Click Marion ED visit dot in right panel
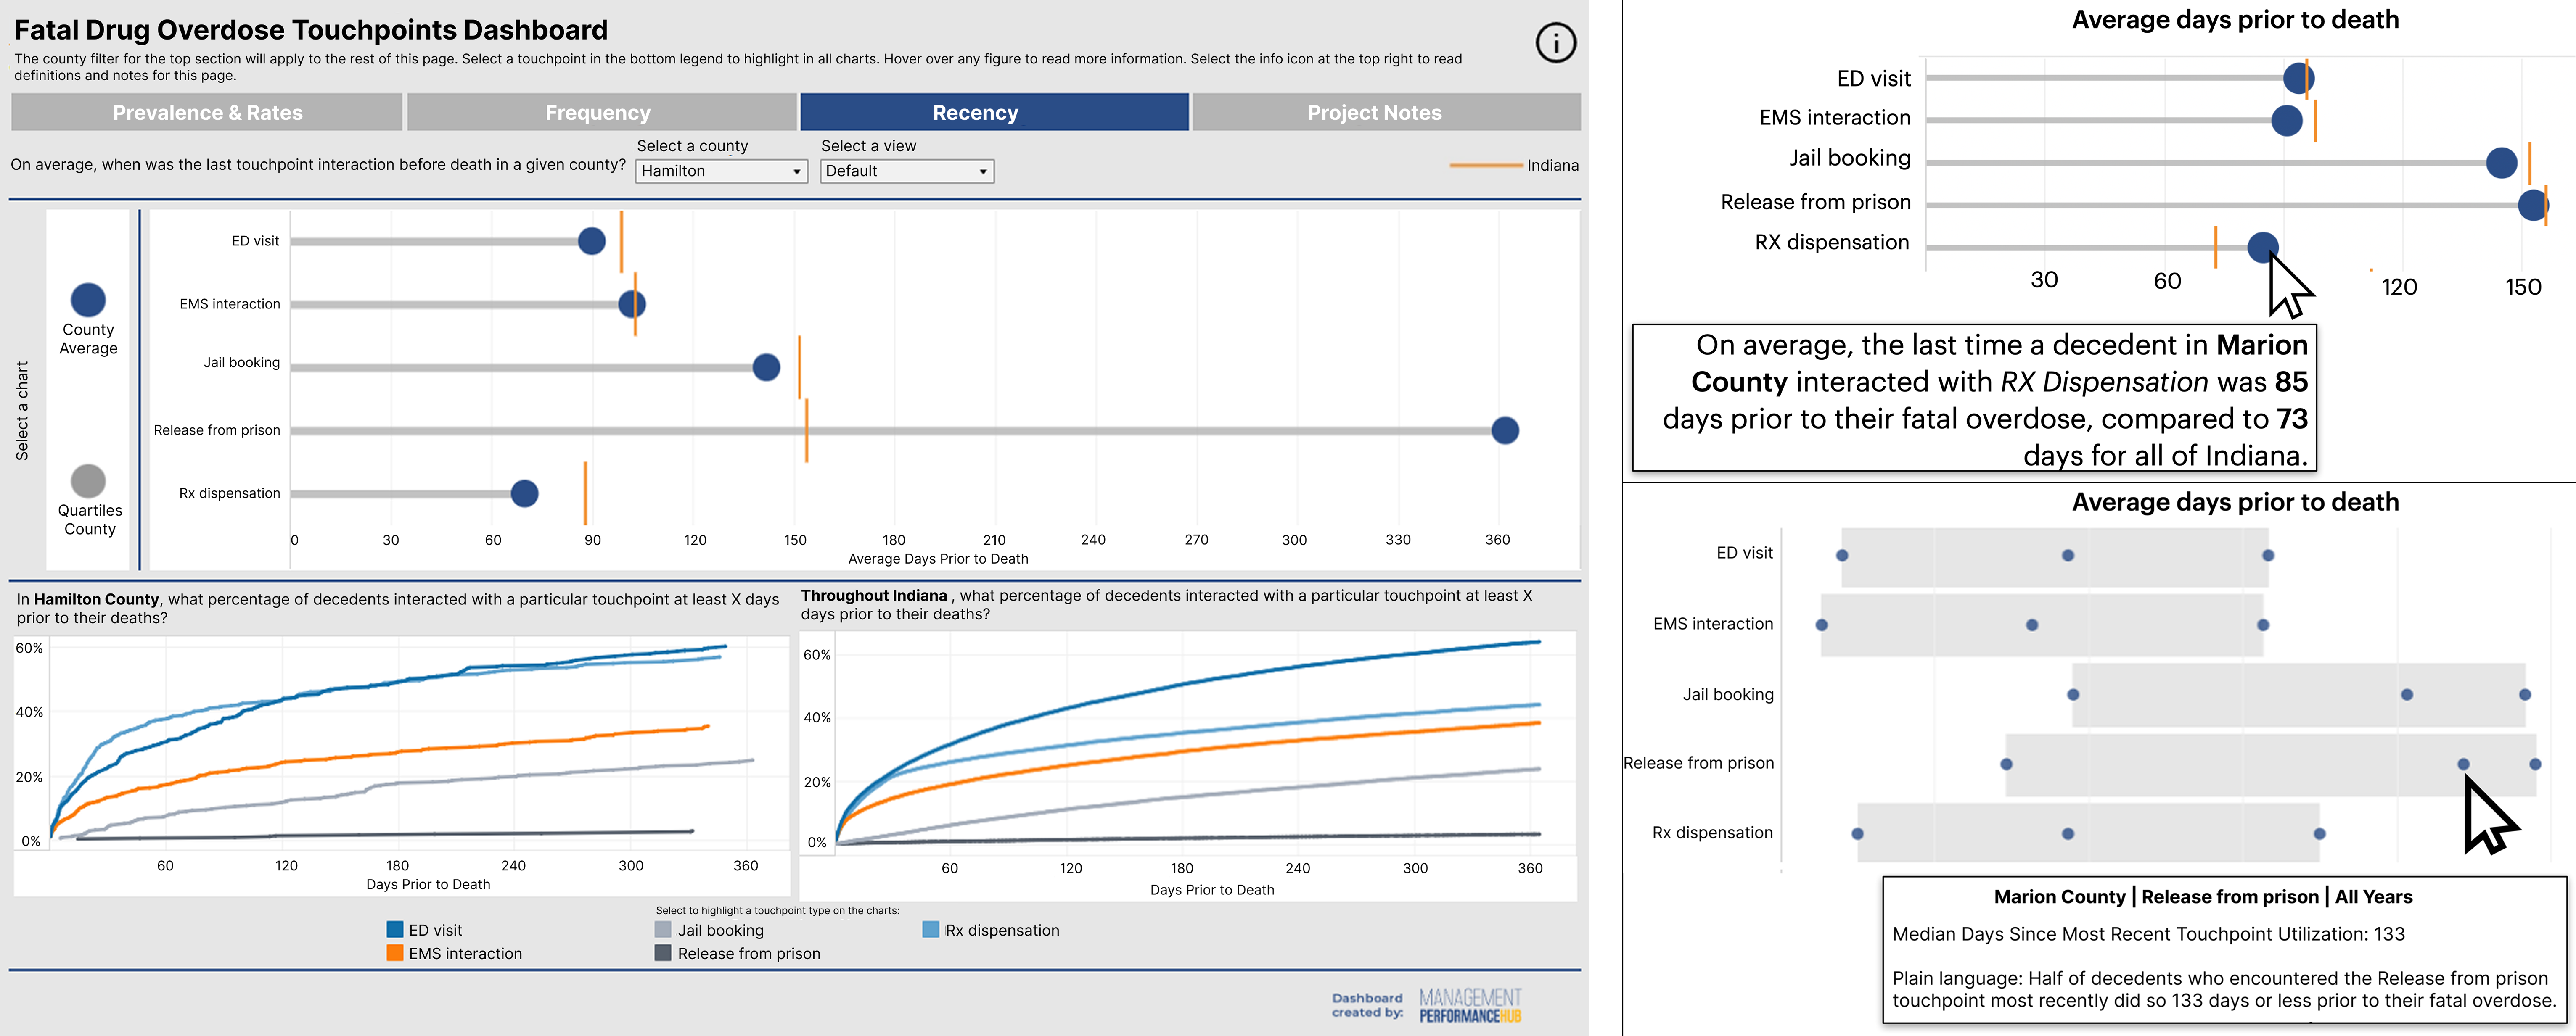The image size is (2576, 1036). [2298, 78]
